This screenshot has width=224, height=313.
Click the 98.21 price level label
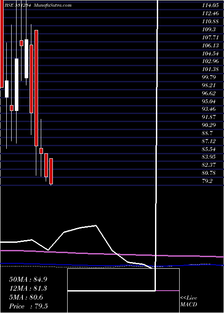209,85
